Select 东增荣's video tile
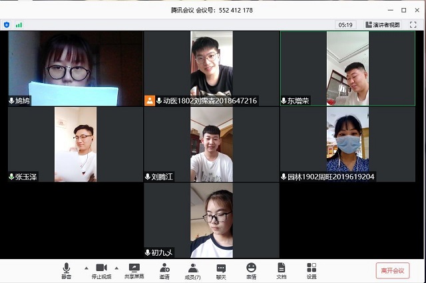The height and width of the screenshot is (283, 426). pyautogui.click(x=347, y=68)
